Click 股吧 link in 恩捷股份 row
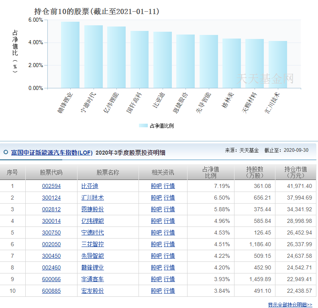This screenshot has height=308, width=318. coord(156,209)
